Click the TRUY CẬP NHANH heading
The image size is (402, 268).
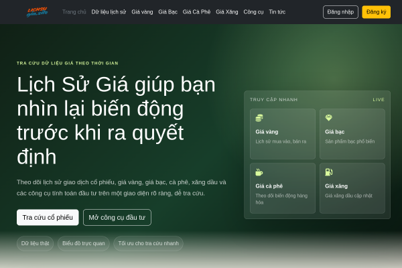(274, 100)
